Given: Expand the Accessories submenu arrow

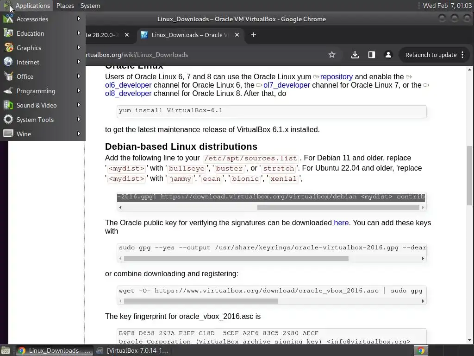Looking at the screenshot, I should [x=79, y=19].
